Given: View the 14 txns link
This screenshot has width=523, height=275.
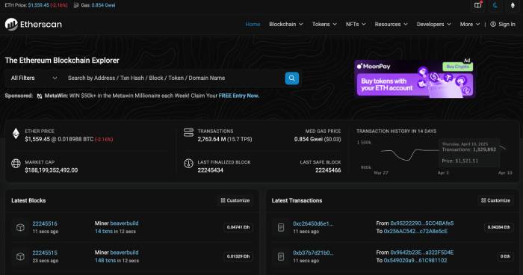Looking at the screenshot, I should tap(104, 231).
